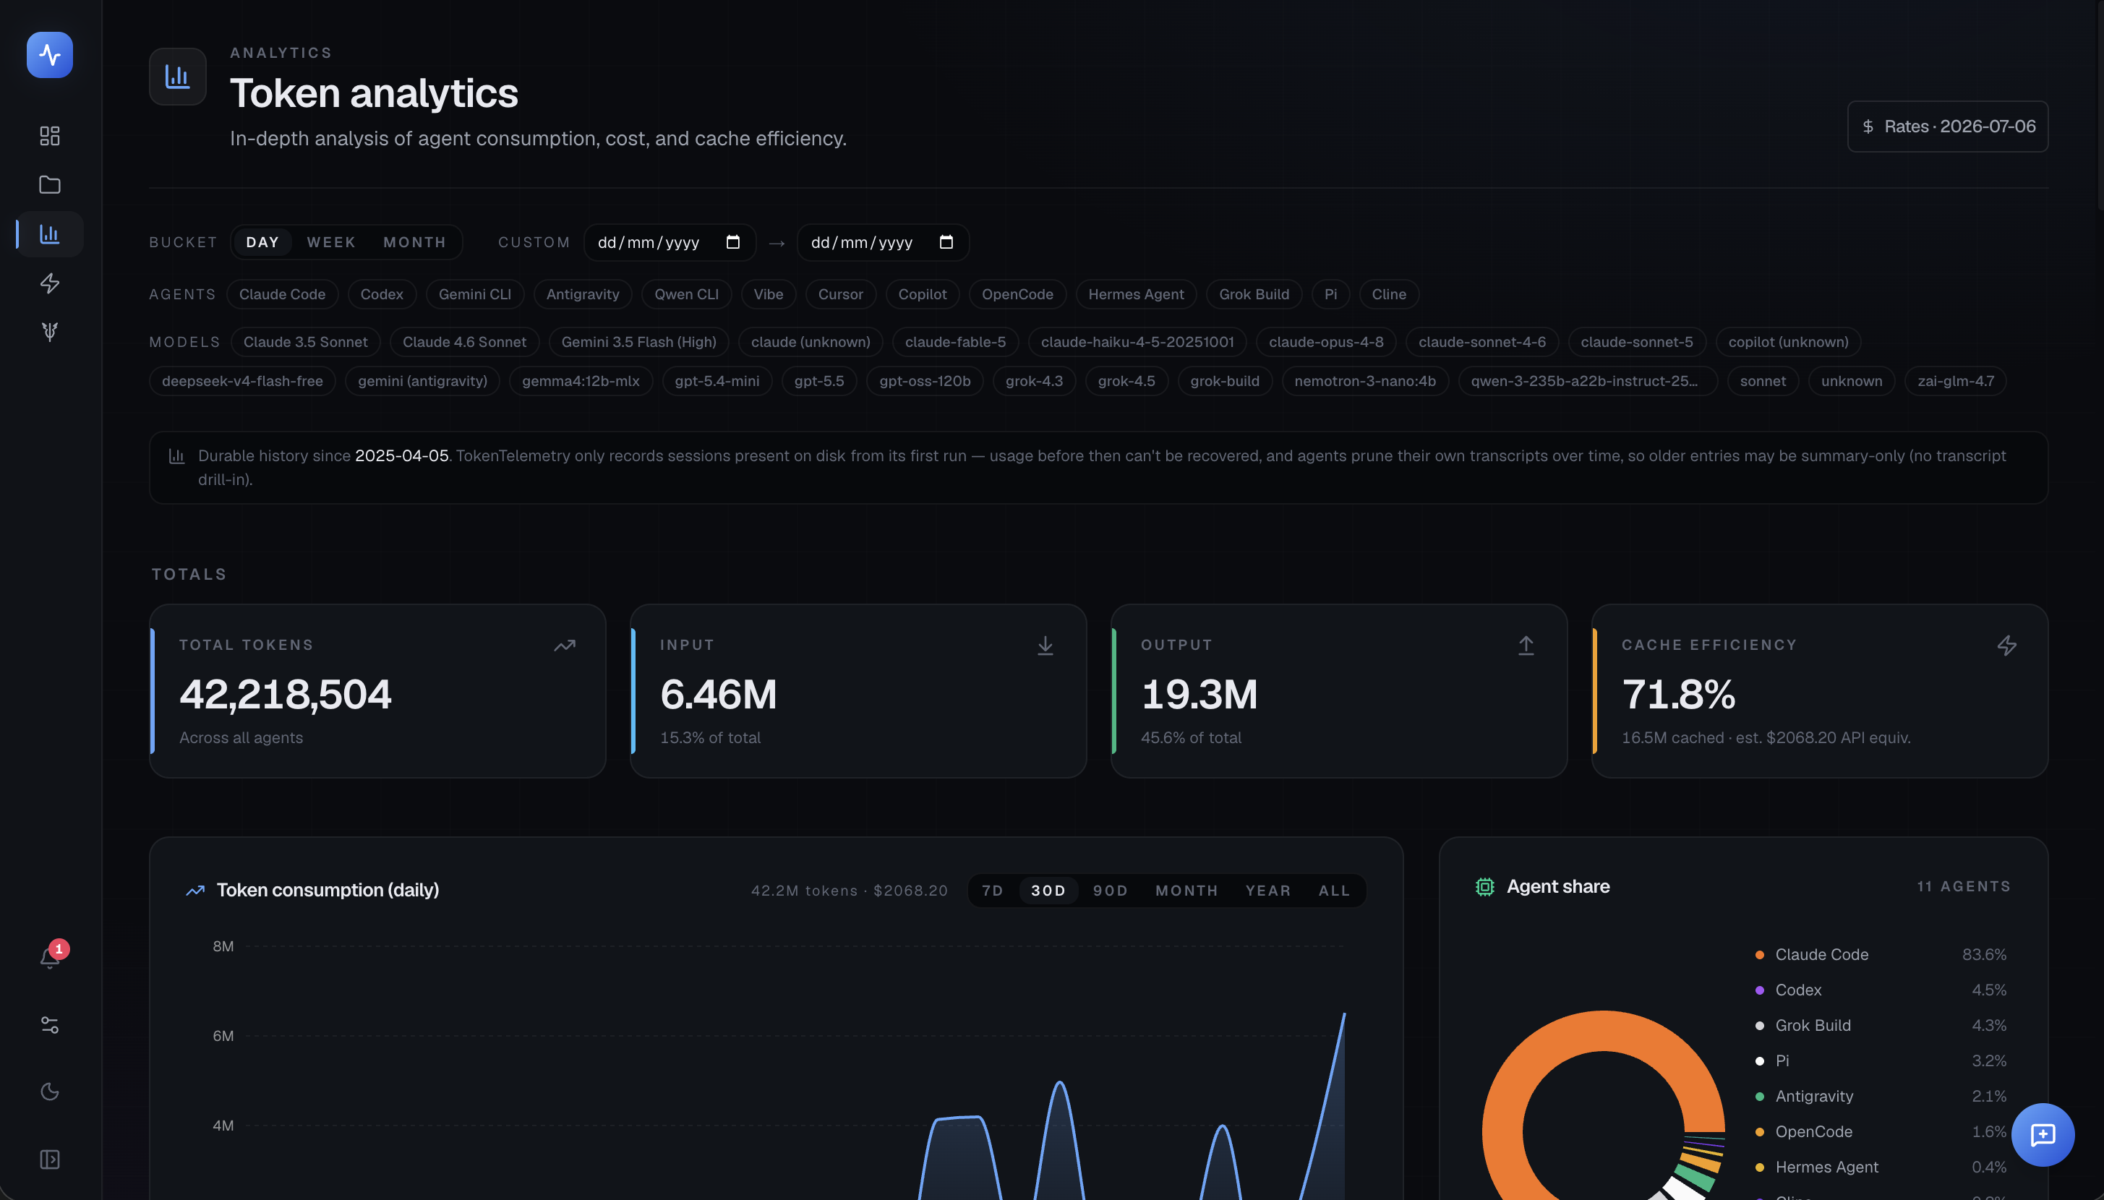Click upload arrow icon on Output card
The image size is (2104, 1200).
click(x=1526, y=646)
